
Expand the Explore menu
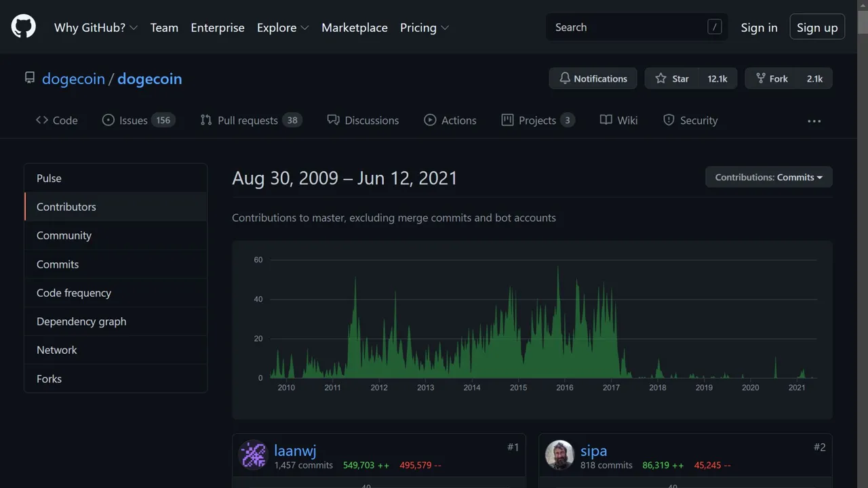point(283,28)
